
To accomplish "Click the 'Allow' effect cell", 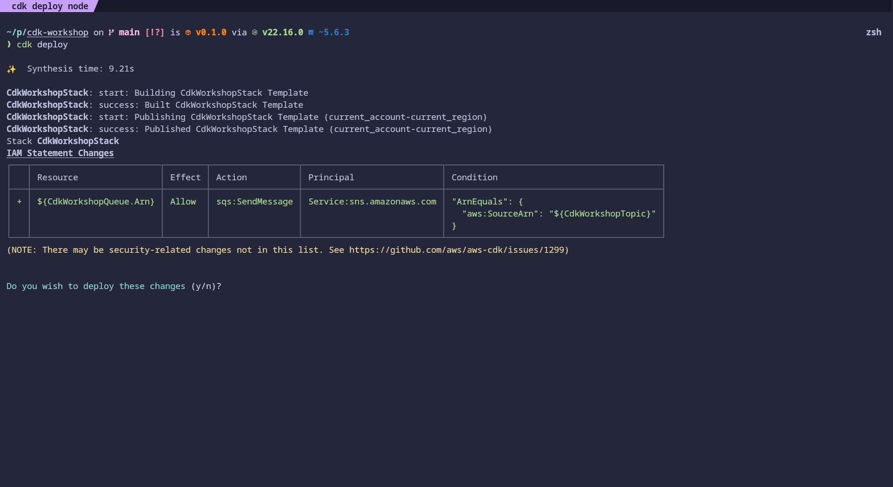I will (183, 202).
